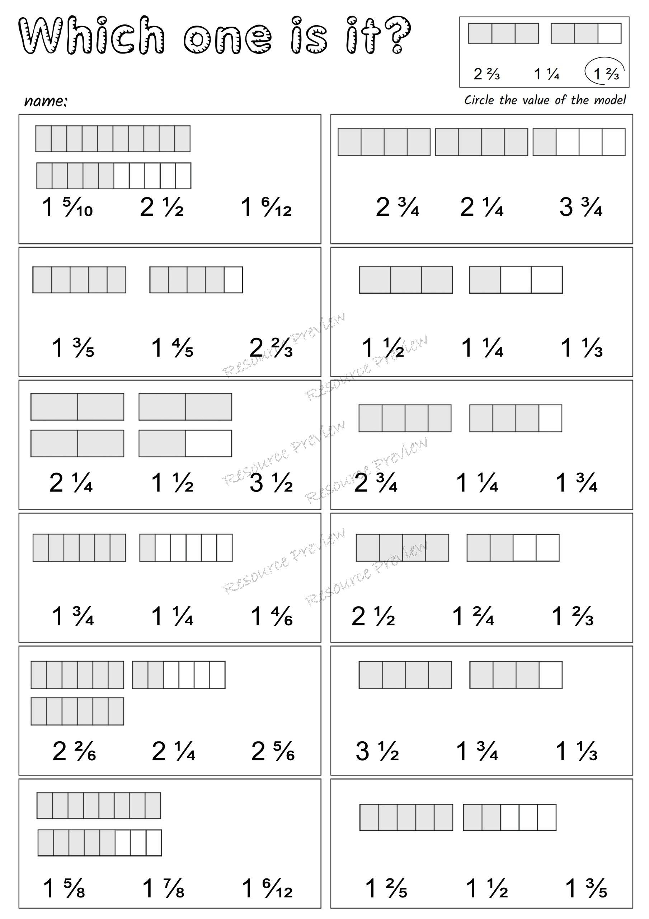Screen dimensions: 649x919
Task: Click the "name:" field label
Action: 46,101
